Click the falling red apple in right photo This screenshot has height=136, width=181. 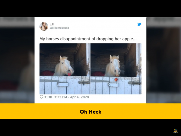click(x=116, y=79)
